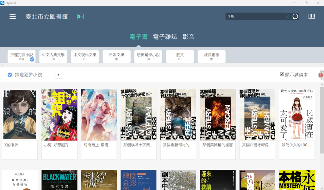Open the railway night scene book cover
The image size is (324, 190).
[x=257, y=180]
